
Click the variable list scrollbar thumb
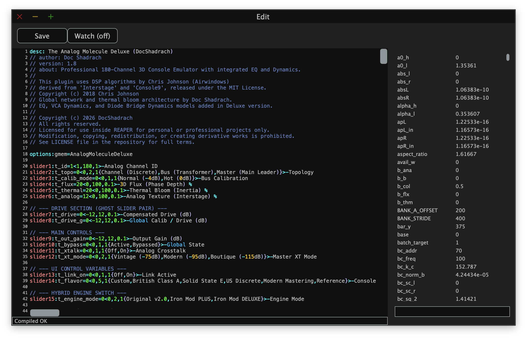click(508, 57)
